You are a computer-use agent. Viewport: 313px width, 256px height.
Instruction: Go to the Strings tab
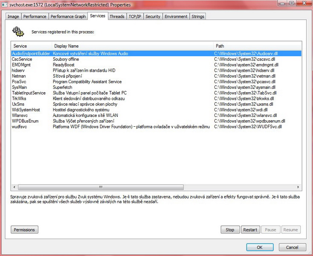[x=198, y=17]
